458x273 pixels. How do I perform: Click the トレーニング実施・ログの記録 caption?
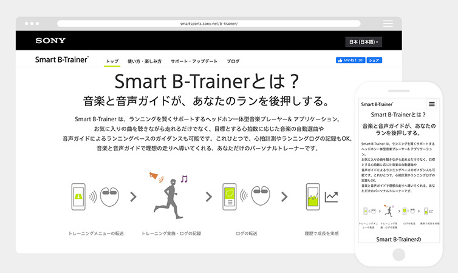click(x=171, y=234)
